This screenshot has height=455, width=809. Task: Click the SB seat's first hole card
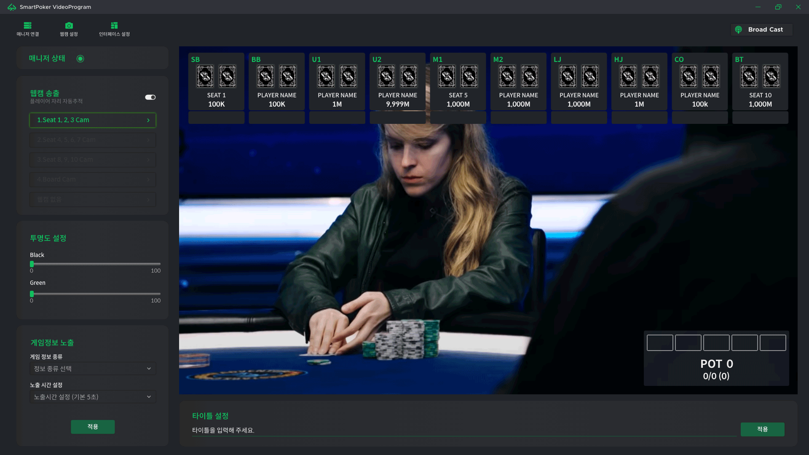205,76
